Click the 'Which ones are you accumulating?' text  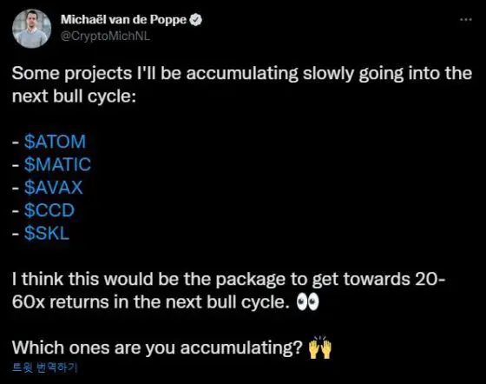point(157,348)
